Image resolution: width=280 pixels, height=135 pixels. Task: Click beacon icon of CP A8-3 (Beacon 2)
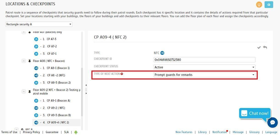[36, 83]
